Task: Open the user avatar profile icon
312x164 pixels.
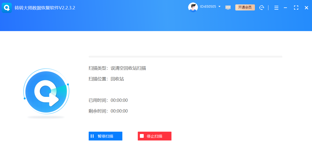Action: (193, 7)
